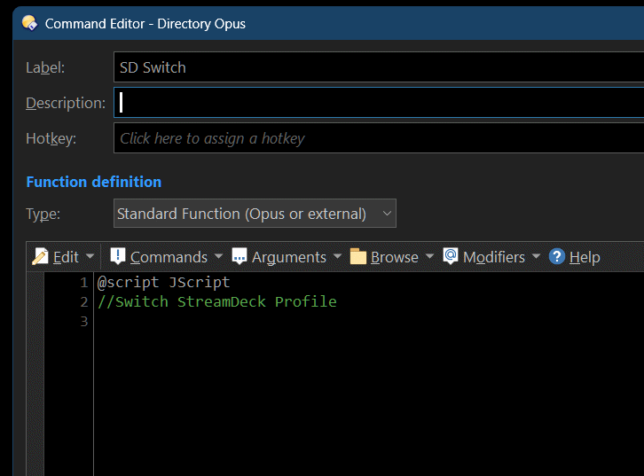The image size is (644, 476).
Task: Open the function Type combo box
Action: (255, 214)
